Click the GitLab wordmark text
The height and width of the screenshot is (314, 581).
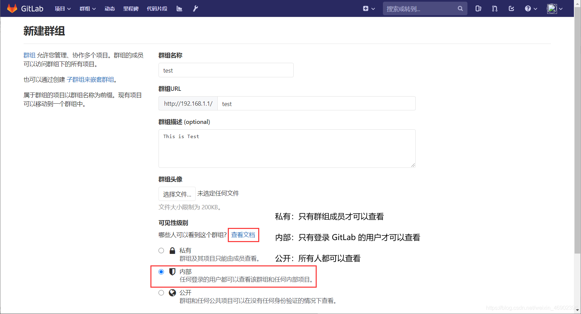point(32,8)
